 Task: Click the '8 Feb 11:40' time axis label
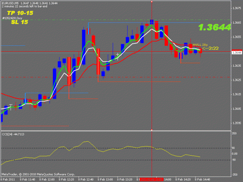(x=28, y=180)
